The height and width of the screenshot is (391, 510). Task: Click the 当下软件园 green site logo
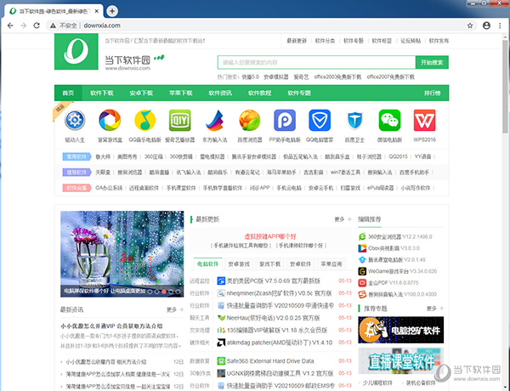(76, 51)
